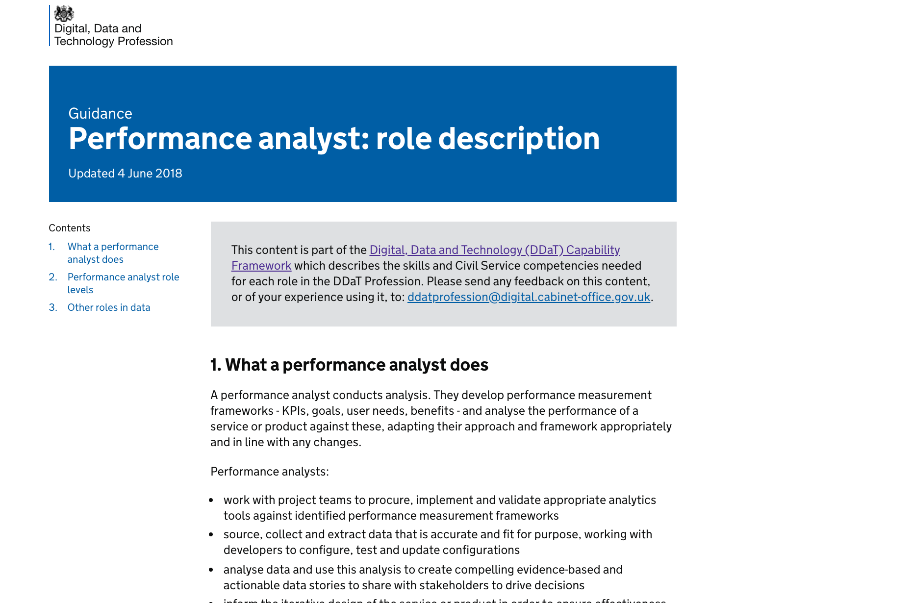Select the page title 'Performance analyst: role description'
Screen dimensions: 912x603
tap(334, 139)
